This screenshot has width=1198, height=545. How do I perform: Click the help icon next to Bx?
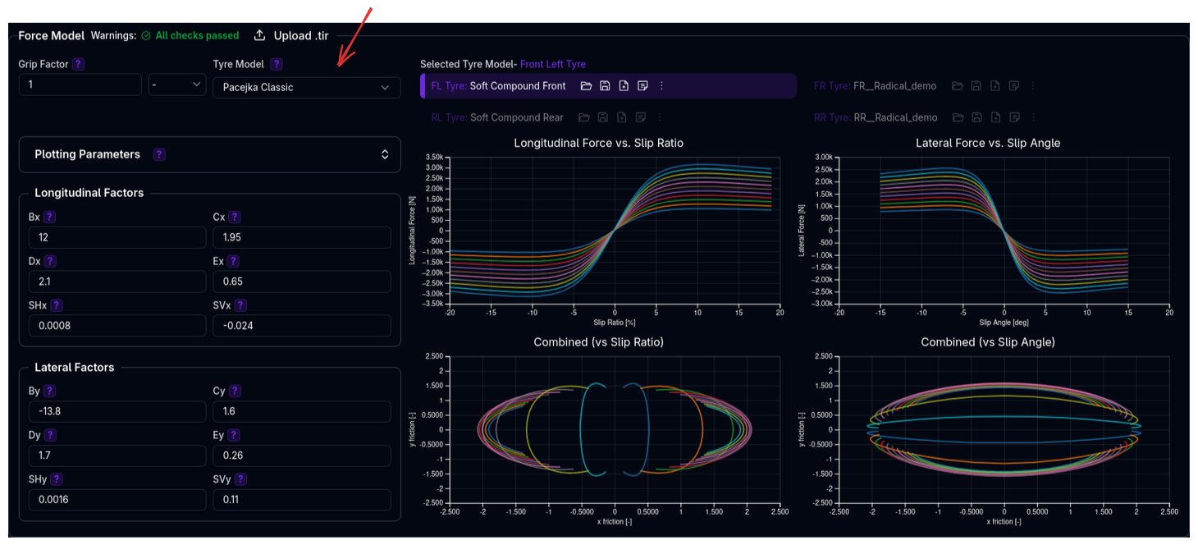49,218
